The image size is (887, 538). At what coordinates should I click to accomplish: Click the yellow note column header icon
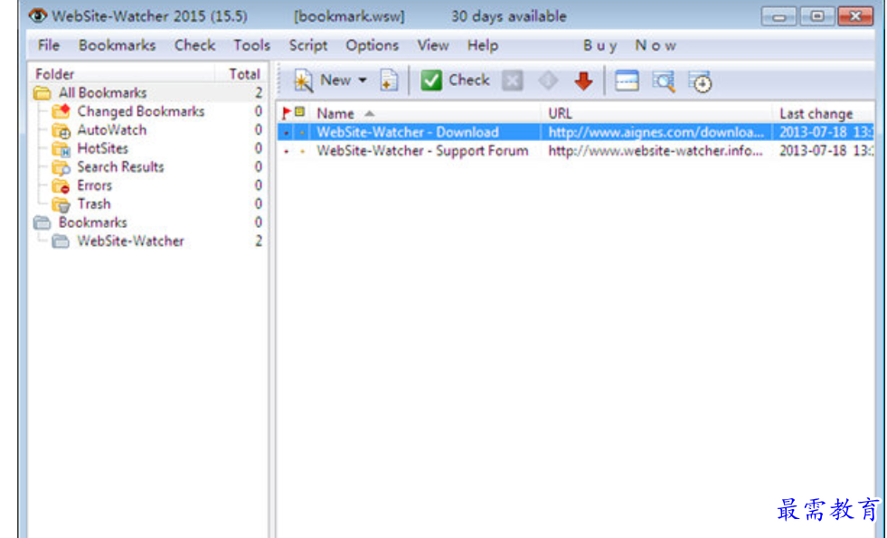click(x=300, y=112)
